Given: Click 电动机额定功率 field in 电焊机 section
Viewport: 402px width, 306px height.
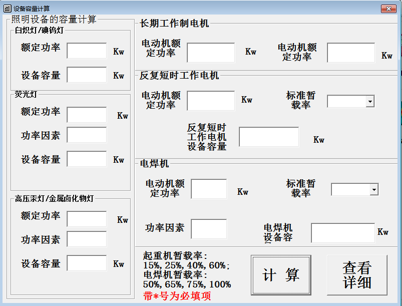Looking at the screenshot, I should tap(209, 189).
